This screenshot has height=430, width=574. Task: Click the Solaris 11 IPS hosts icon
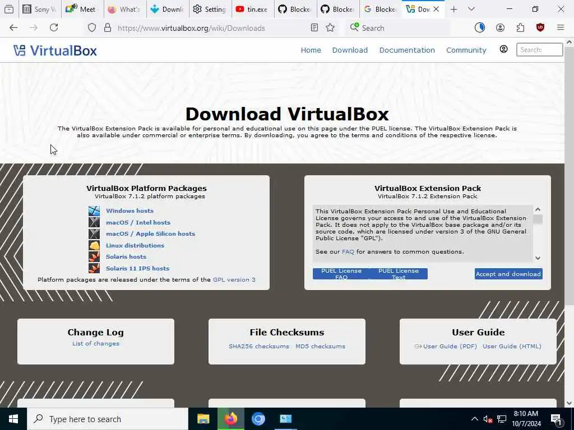[x=94, y=268]
